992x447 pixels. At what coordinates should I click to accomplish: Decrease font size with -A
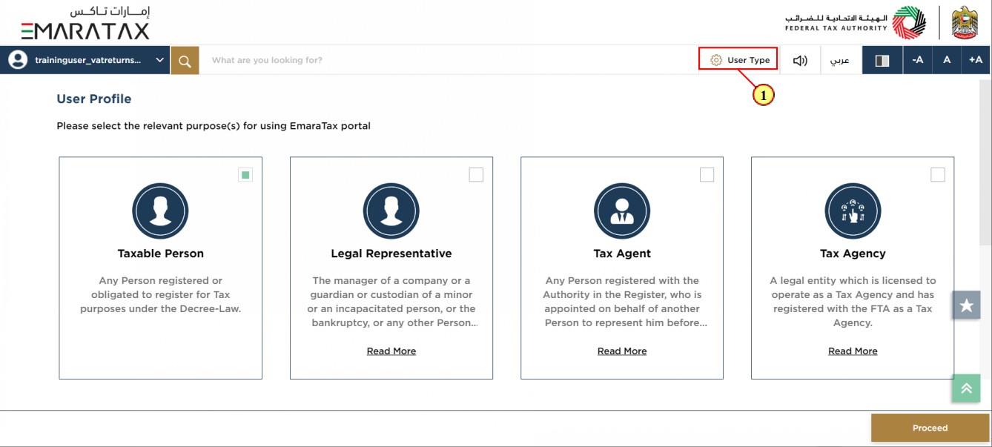click(917, 60)
